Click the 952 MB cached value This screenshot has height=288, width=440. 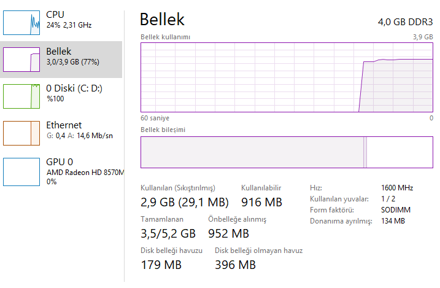[x=228, y=233]
